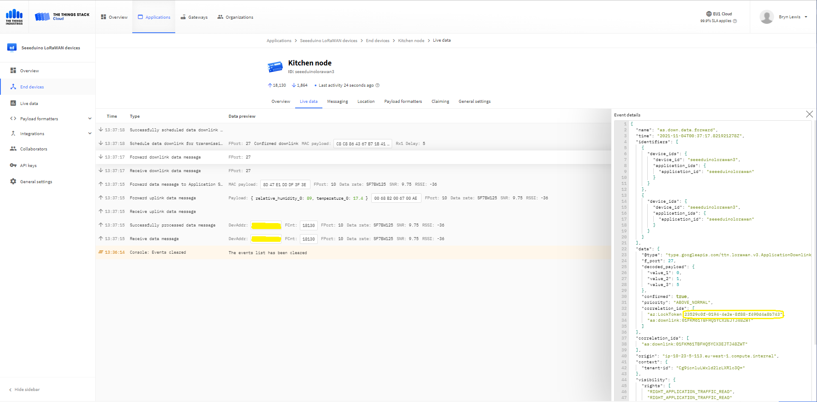Hide the sidebar

point(25,389)
